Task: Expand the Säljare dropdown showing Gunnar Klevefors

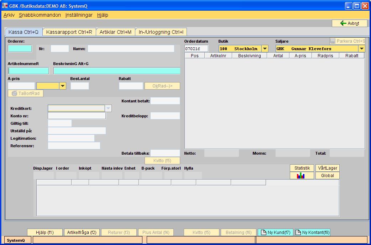Action: [x=361, y=49]
